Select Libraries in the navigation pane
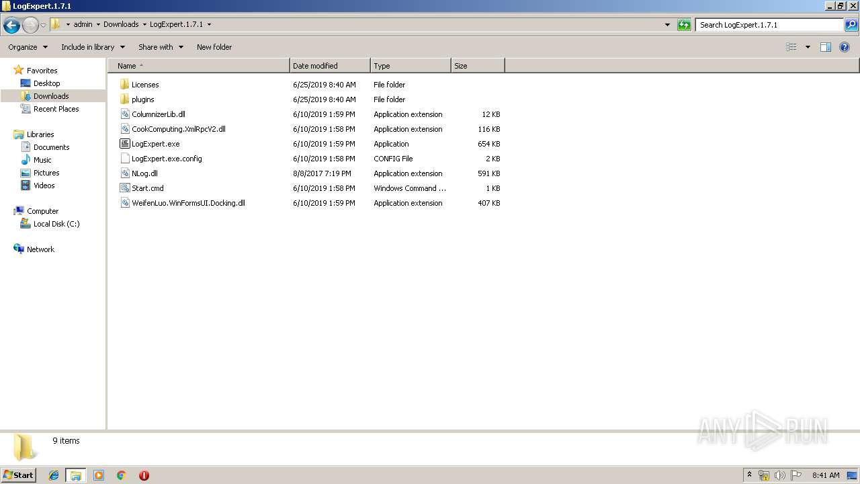Image resolution: width=860 pixels, height=484 pixels. [x=40, y=134]
